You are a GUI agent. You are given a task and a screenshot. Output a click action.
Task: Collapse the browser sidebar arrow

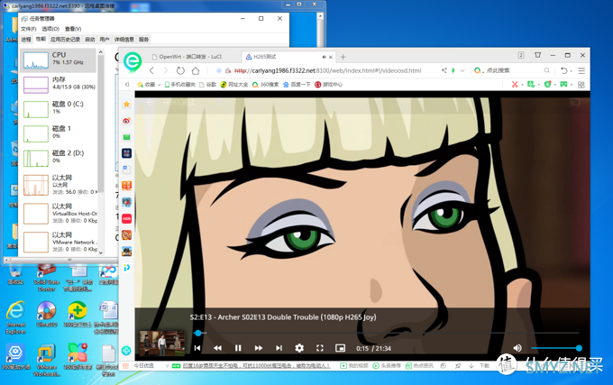(x=127, y=85)
